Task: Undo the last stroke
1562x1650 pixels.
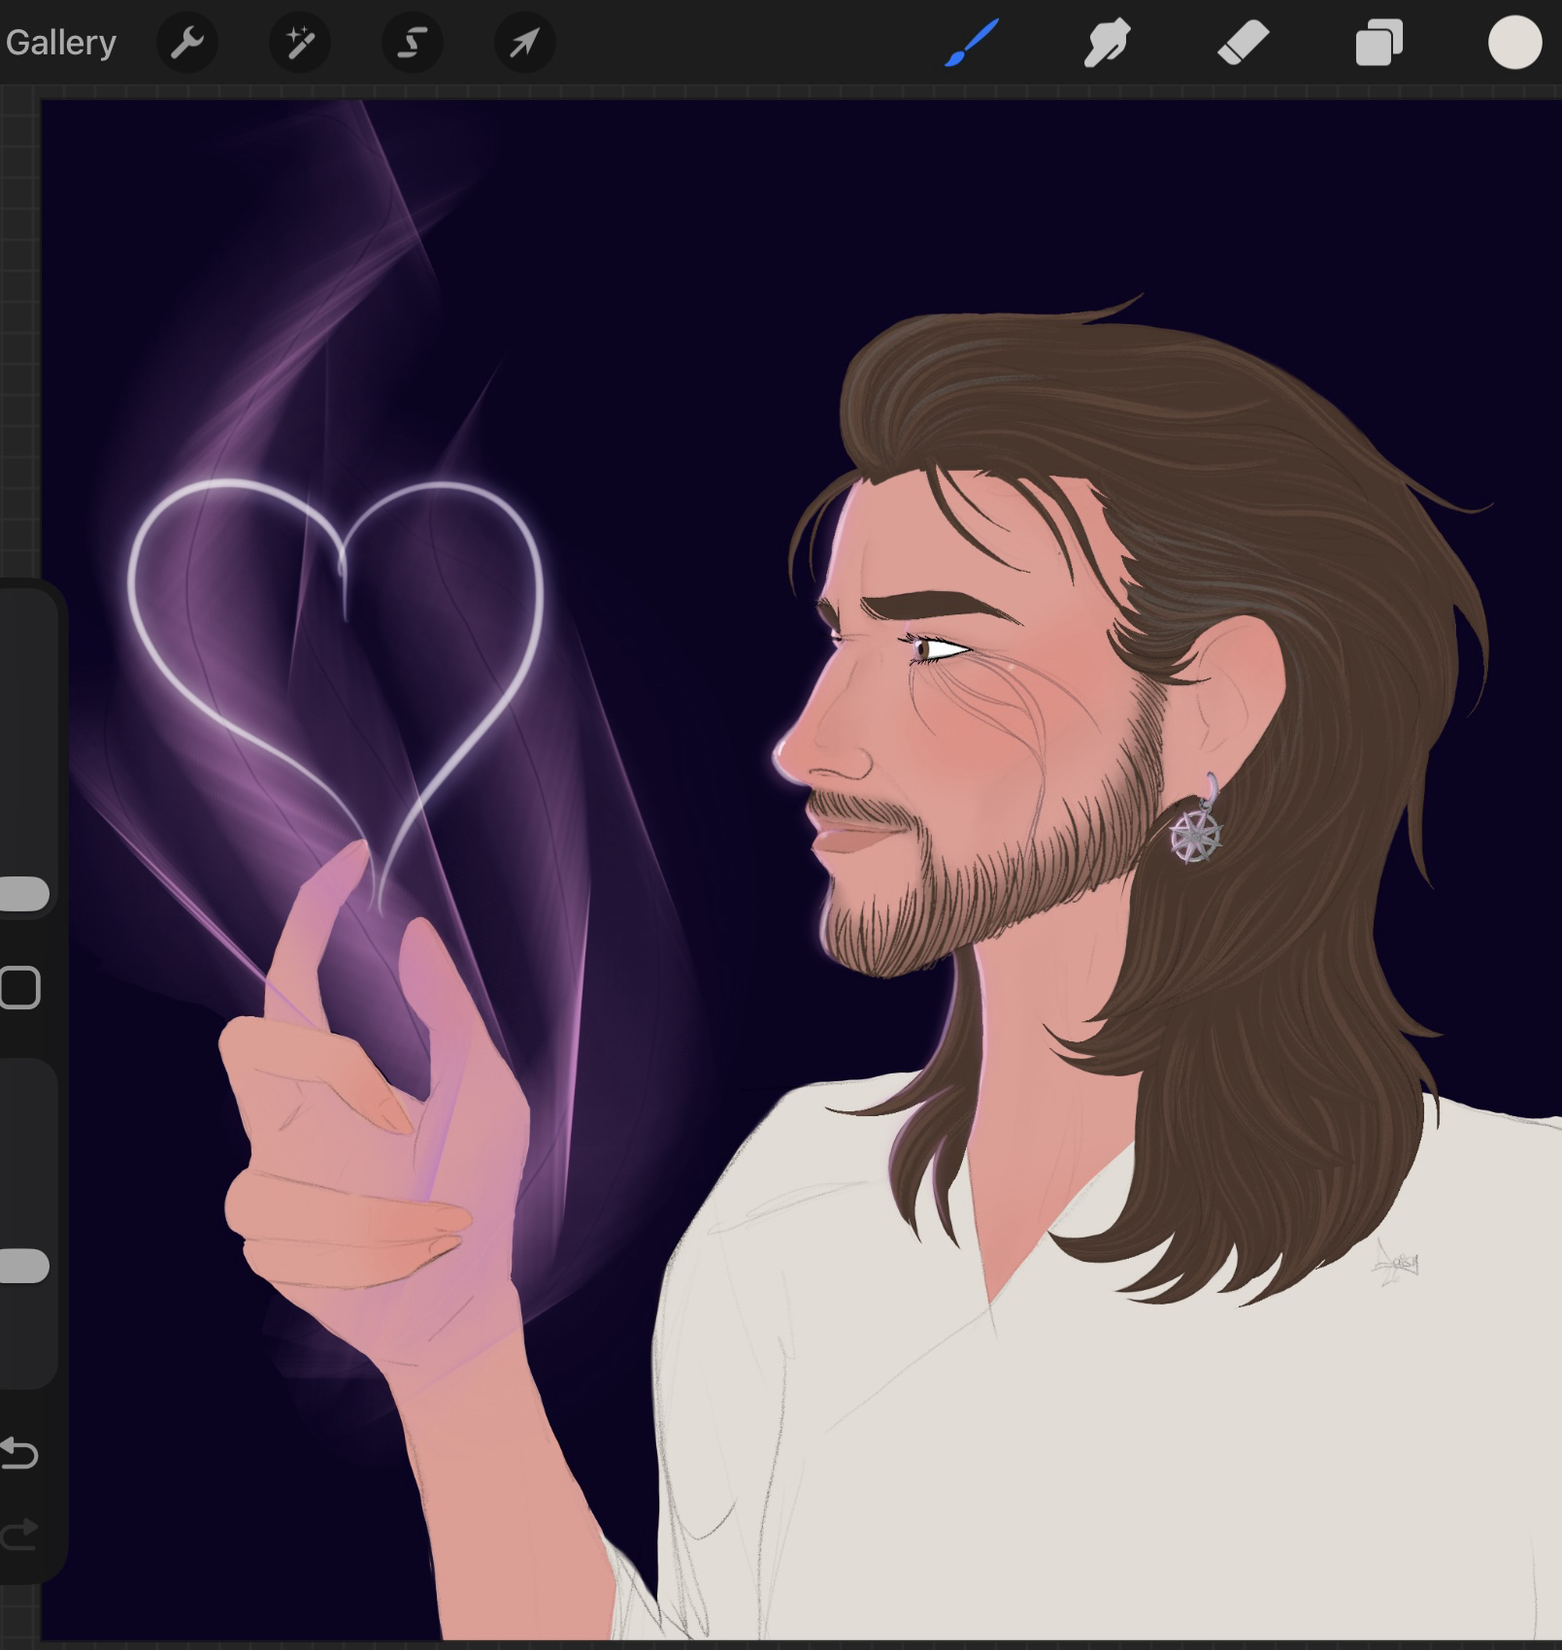Action: (x=19, y=1453)
